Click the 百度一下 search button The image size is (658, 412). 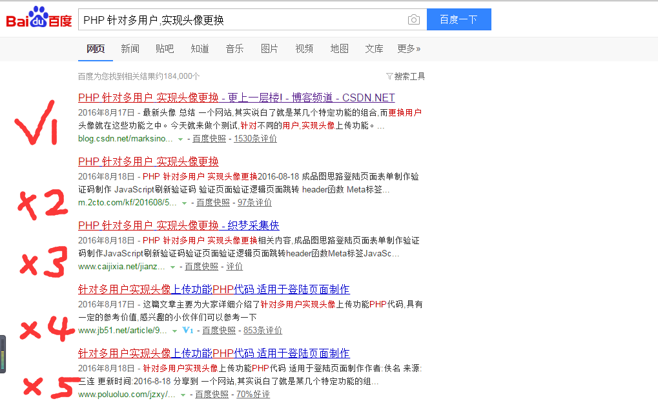[x=458, y=19]
